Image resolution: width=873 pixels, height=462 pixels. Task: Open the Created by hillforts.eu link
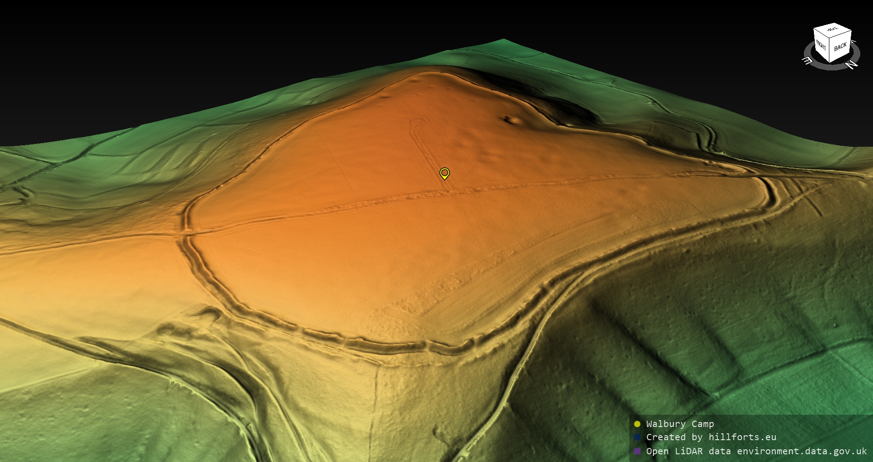(x=711, y=437)
